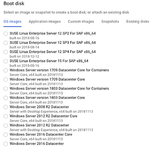Select SUSE Linux Enterprise Server 12 SP2 radio button

pos(6,33)
